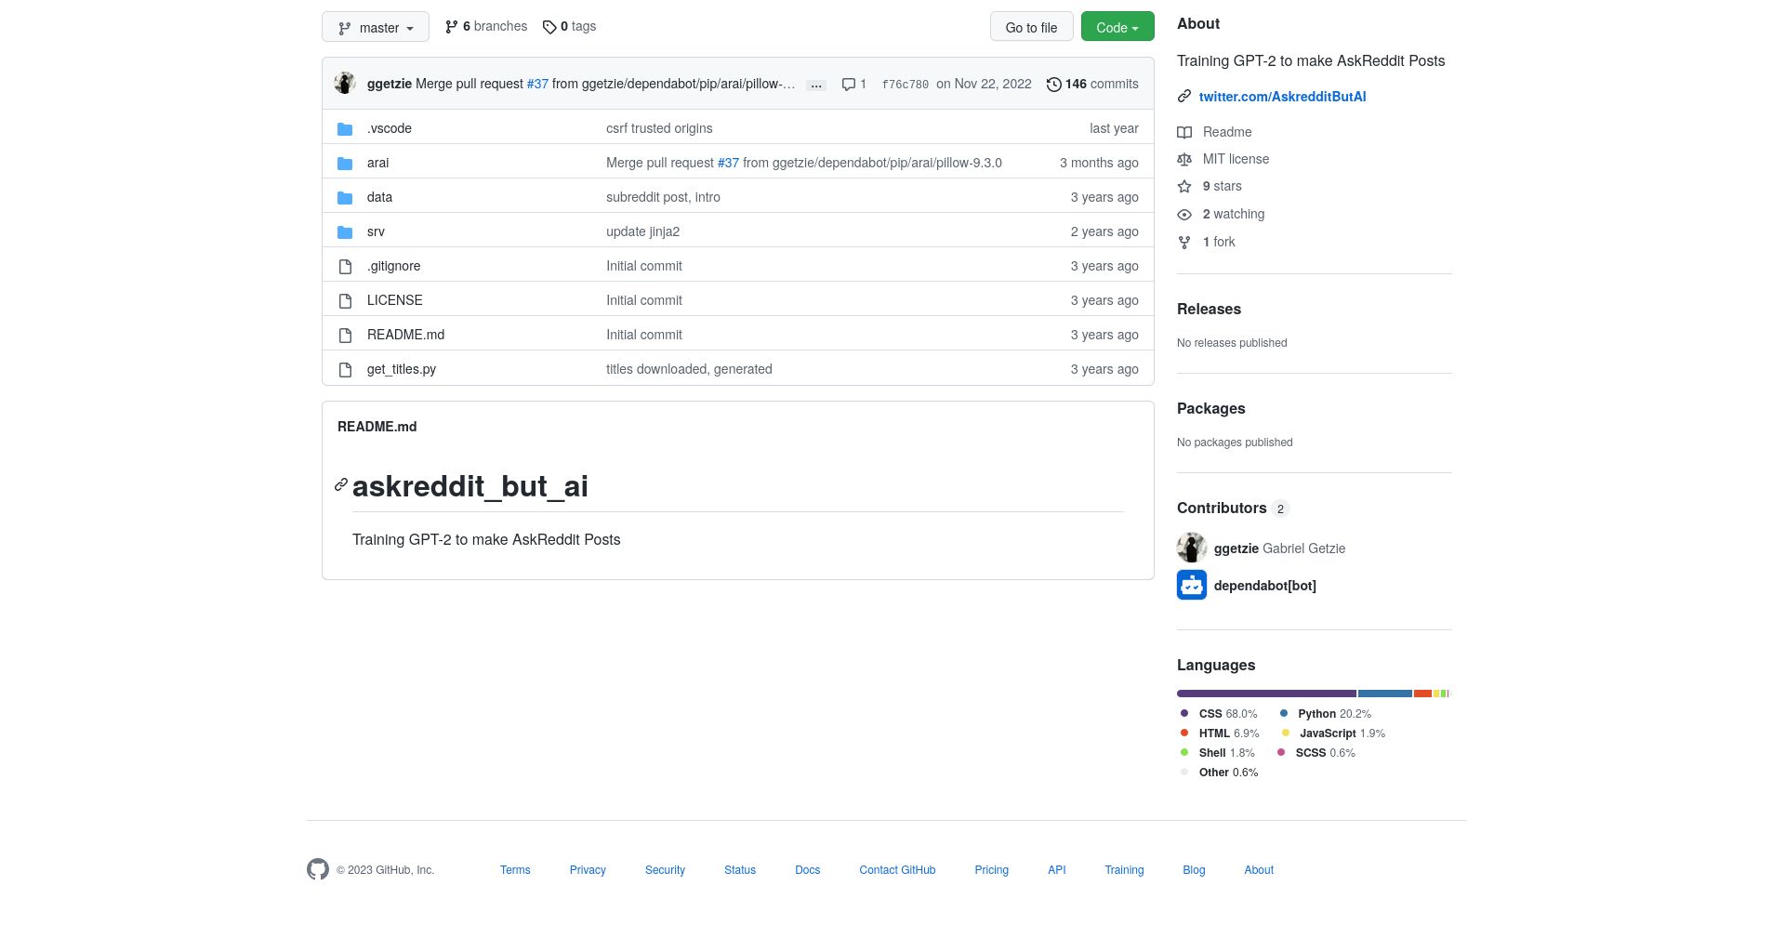
Task: Open the data directory
Action: pos(379,197)
